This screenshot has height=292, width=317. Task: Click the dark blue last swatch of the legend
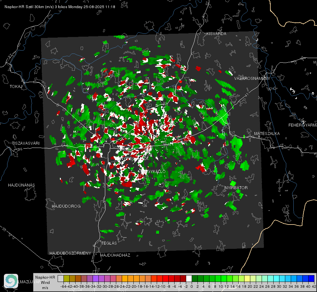311,278
